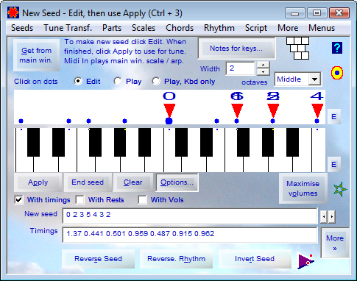The height and width of the screenshot is (281, 357).
Task: Open the Chords menu
Action: [x=180, y=28]
